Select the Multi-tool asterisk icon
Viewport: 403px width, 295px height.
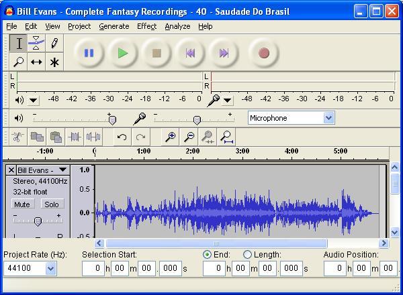pyautogui.click(x=54, y=62)
